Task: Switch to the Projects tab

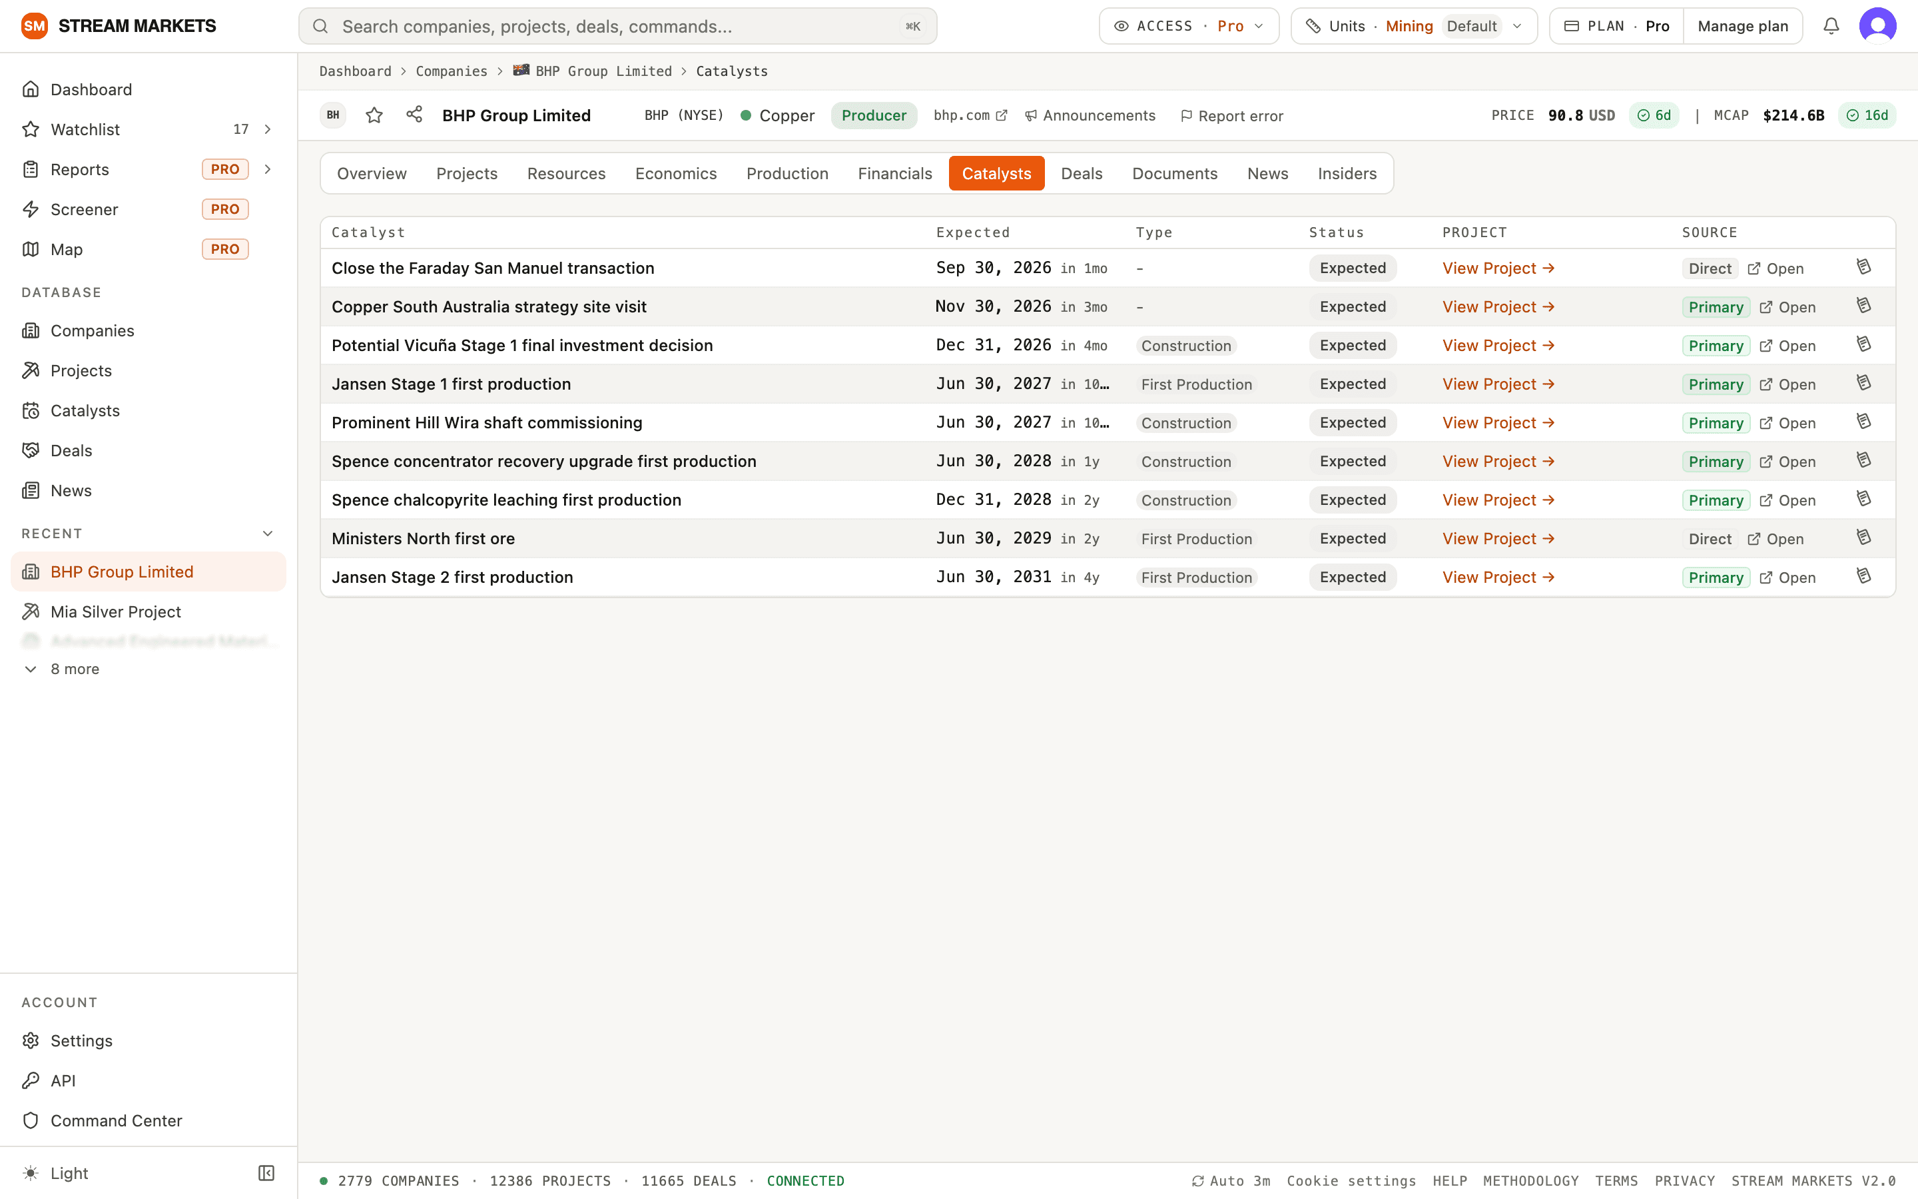Action: (467, 174)
